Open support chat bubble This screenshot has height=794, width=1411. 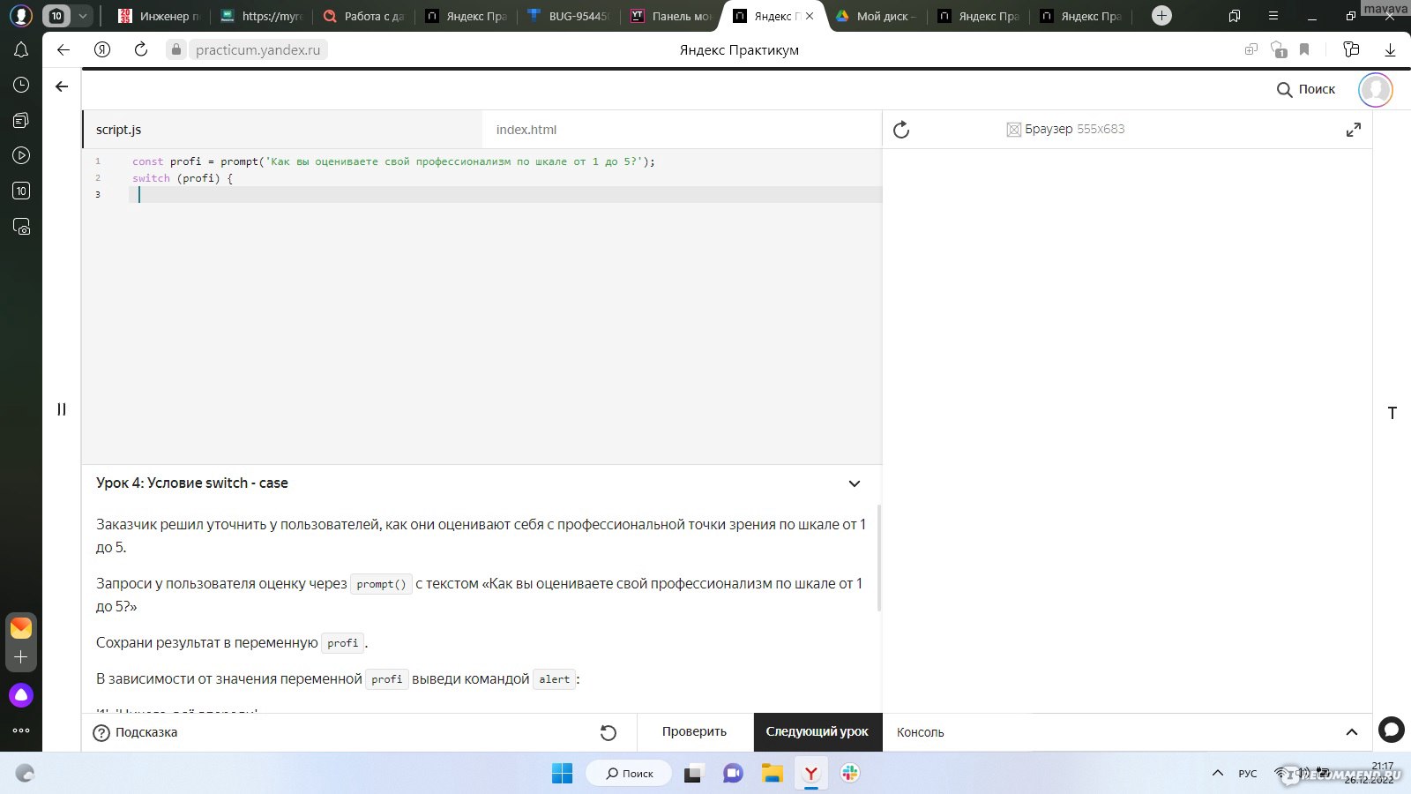click(1392, 729)
